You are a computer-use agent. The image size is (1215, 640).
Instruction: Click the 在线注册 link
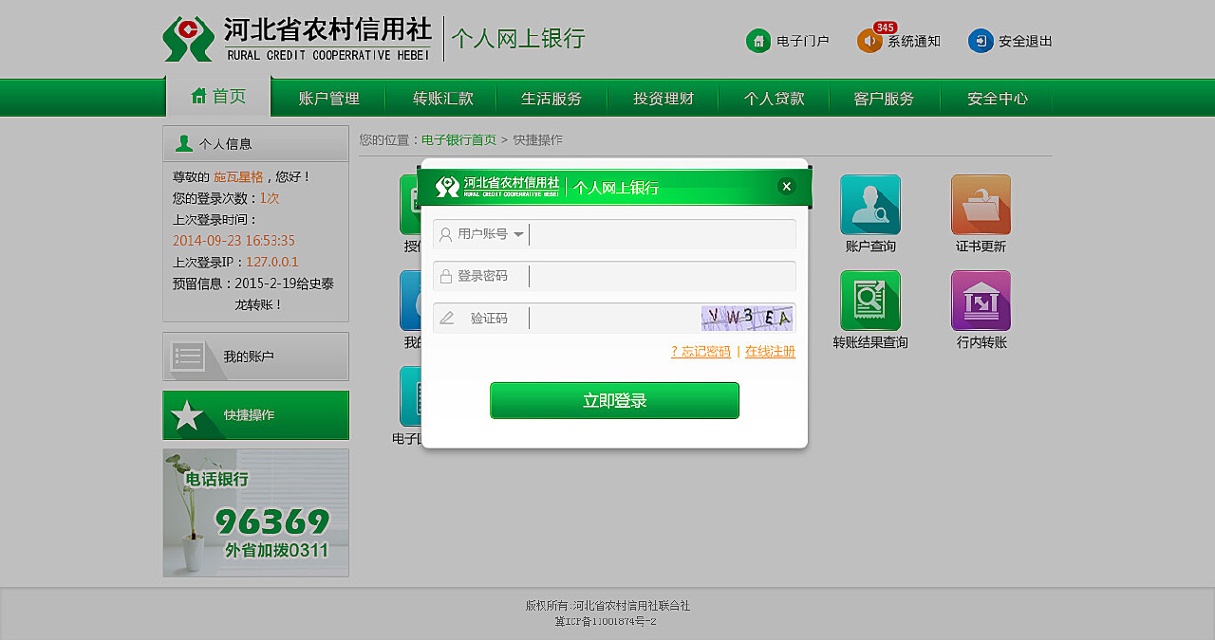[x=770, y=352]
